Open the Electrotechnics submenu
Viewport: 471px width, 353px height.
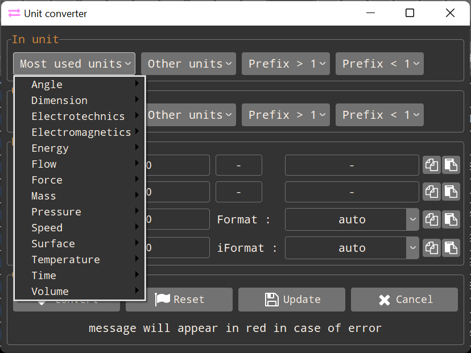click(78, 117)
